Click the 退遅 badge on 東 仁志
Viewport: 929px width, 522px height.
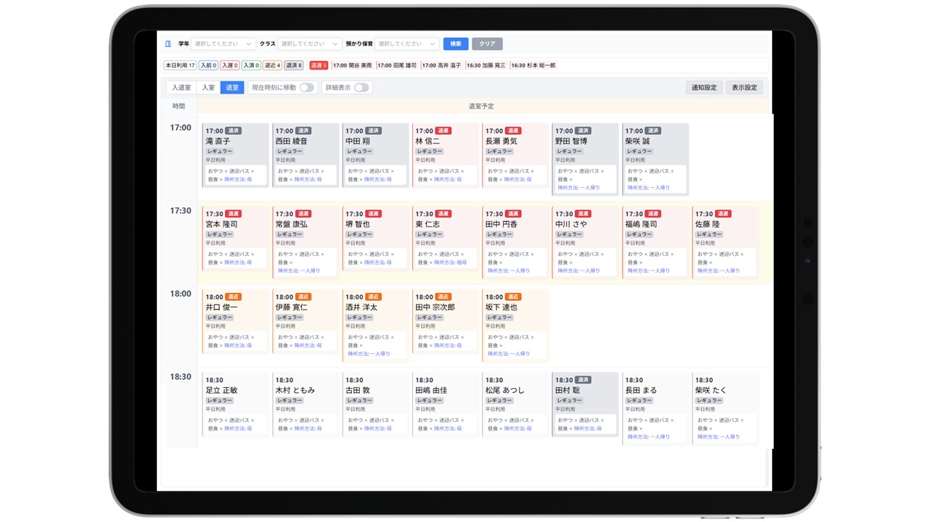[x=443, y=214]
